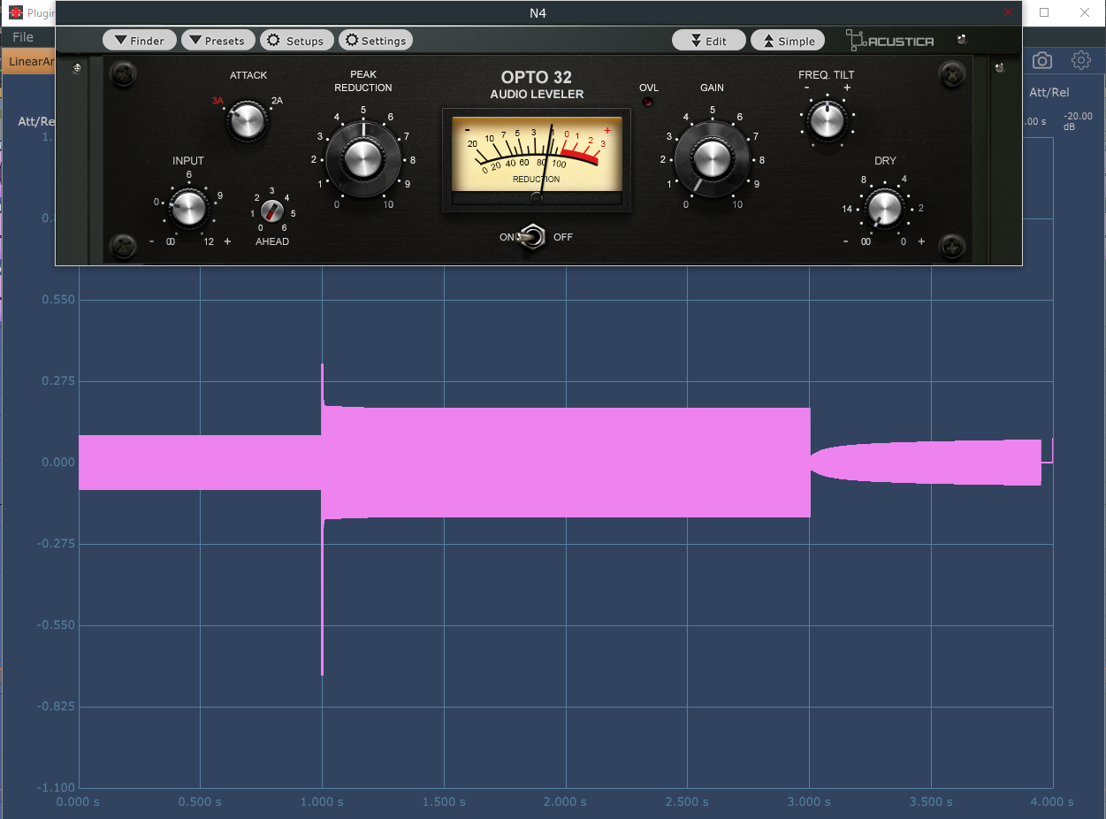Image resolution: width=1106 pixels, height=819 pixels.
Task: Click the transient spike in the waveform
Action: (322, 519)
